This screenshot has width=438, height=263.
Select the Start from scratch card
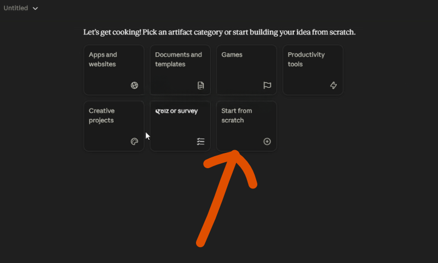point(247,126)
